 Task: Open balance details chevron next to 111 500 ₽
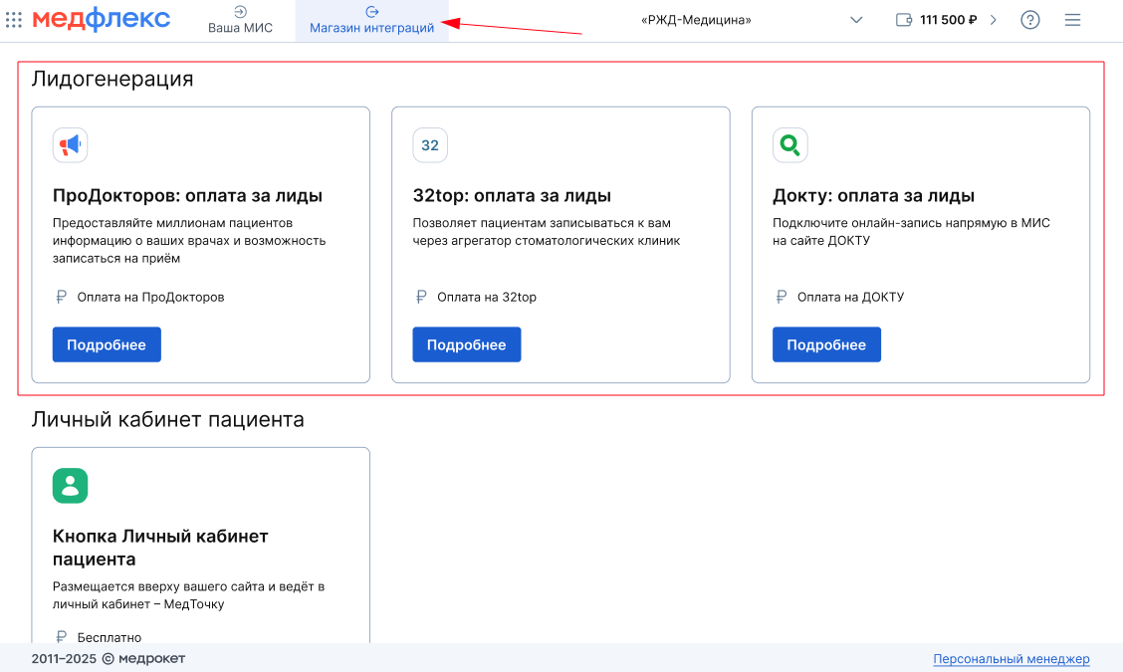click(x=994, y=20)
